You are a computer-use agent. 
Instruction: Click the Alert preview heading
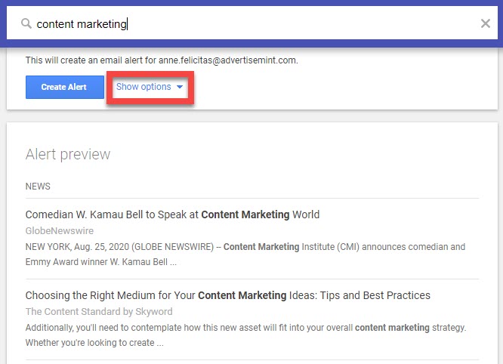[68, 154]
